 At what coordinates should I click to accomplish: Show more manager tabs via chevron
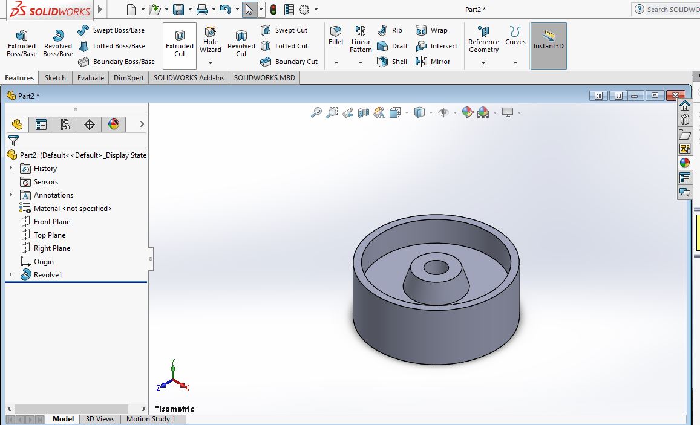click(142, 124)
